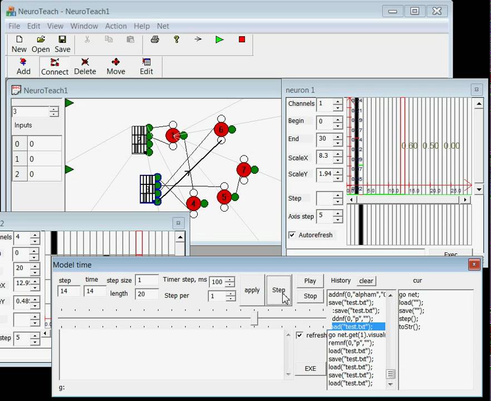Clear the History list
The image size is (491, 401).
click(x=366, y=281)
